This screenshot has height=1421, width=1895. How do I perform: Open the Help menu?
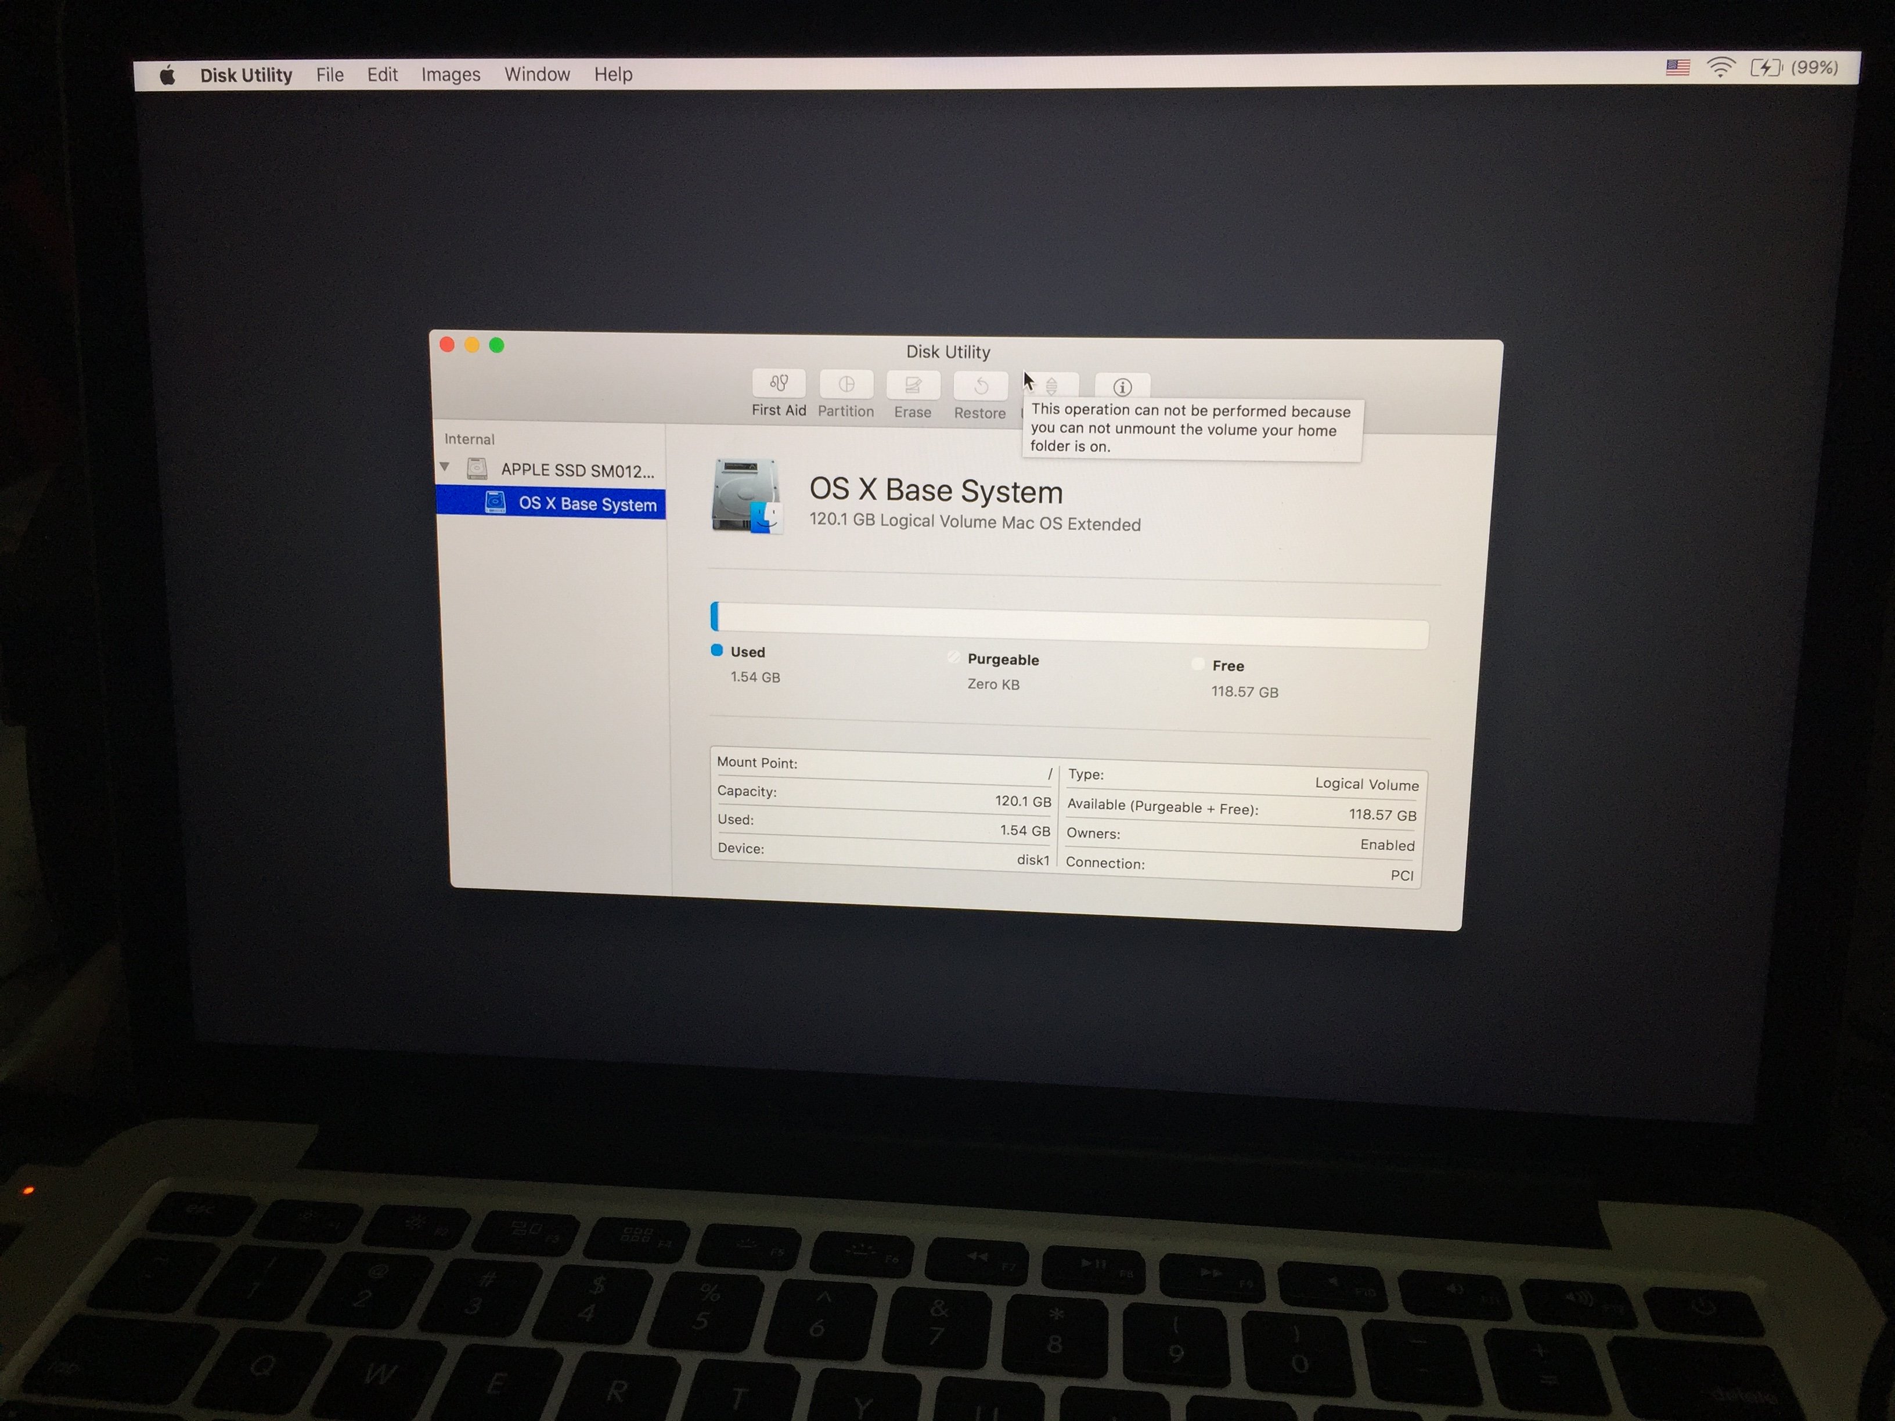614,74
